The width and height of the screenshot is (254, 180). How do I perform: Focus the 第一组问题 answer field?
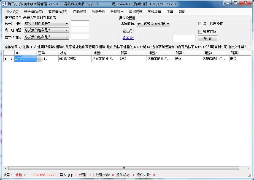click(x=80, y=23)
